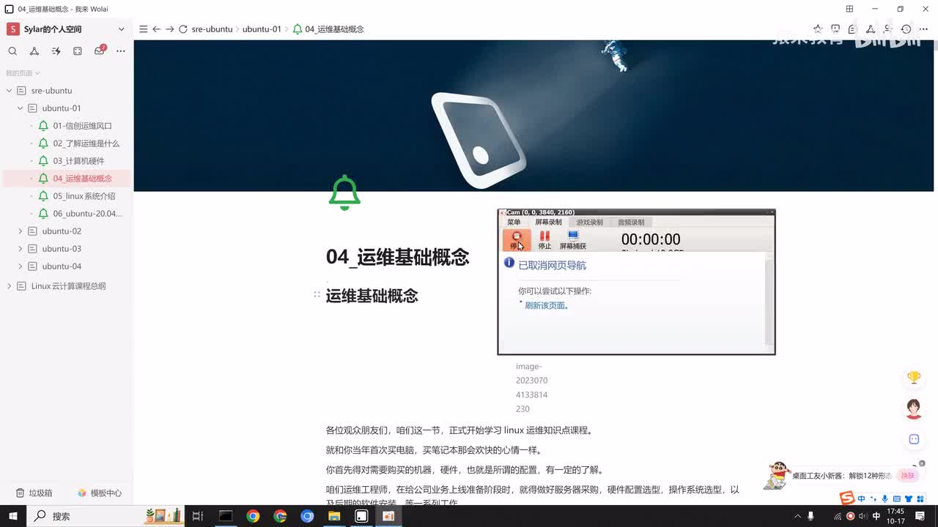Click the dice-style icon in sidebar toolbar
This screenshot has width=938, height=527.
78,51
